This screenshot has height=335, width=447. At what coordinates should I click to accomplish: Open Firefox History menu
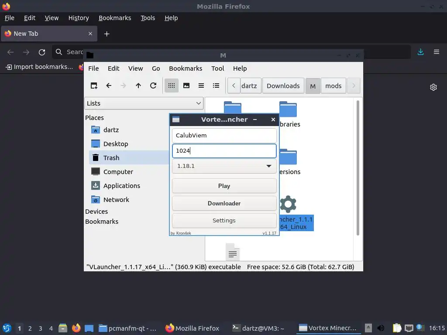(x=79, y=18)
